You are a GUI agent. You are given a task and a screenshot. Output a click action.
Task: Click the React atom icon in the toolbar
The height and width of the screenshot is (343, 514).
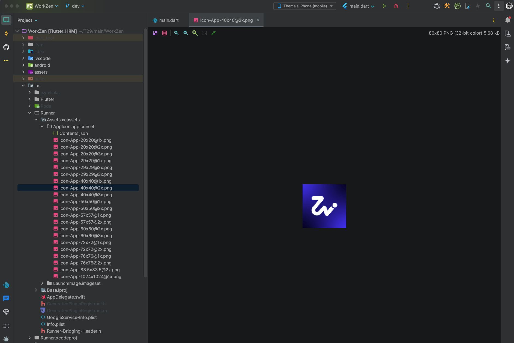[457, 6]
